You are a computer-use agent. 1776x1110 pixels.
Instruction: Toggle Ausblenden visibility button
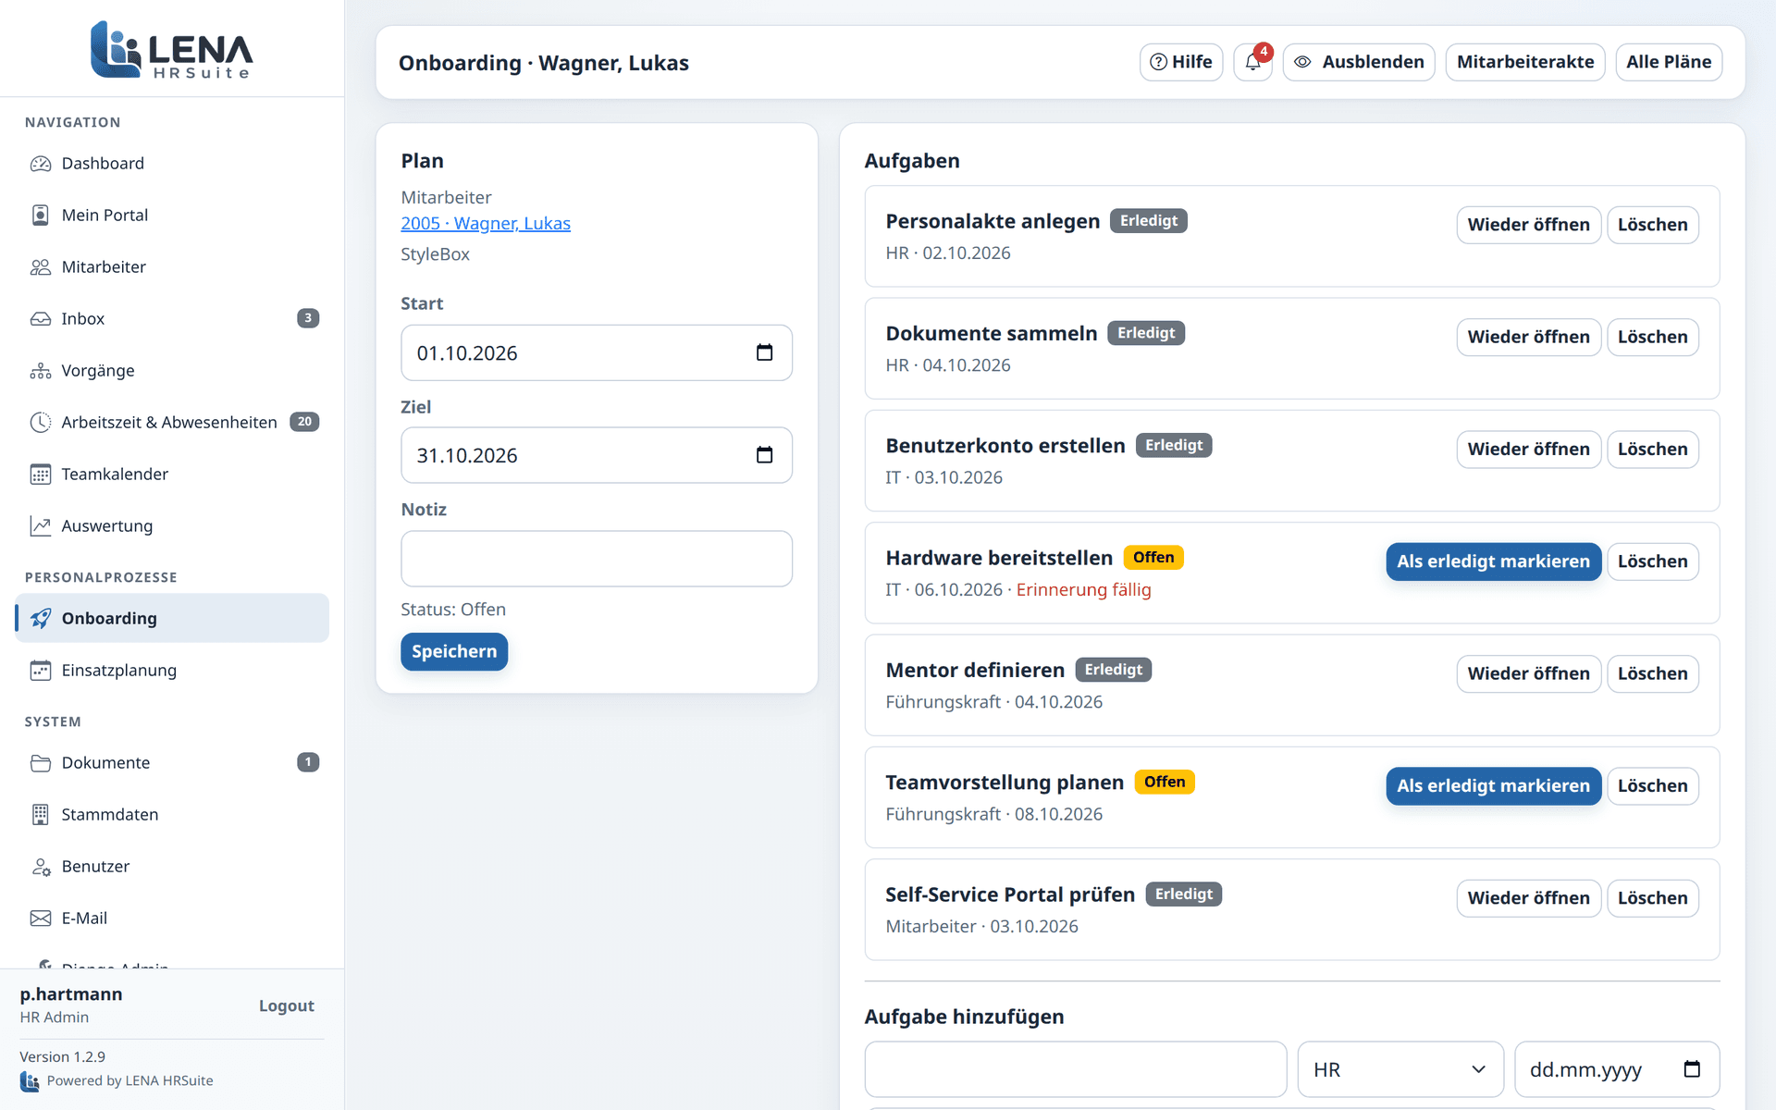[1359, 62]
